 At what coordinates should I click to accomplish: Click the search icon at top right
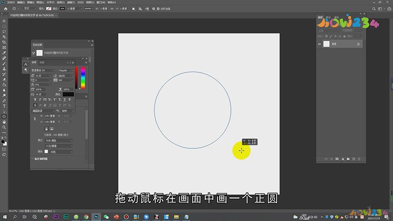coord(374,9)
